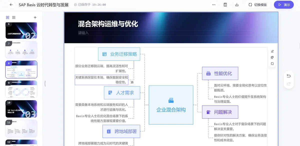
Task: Select slide 8 thumbnail
Action: pyautogui.click(x=21, y=70)
